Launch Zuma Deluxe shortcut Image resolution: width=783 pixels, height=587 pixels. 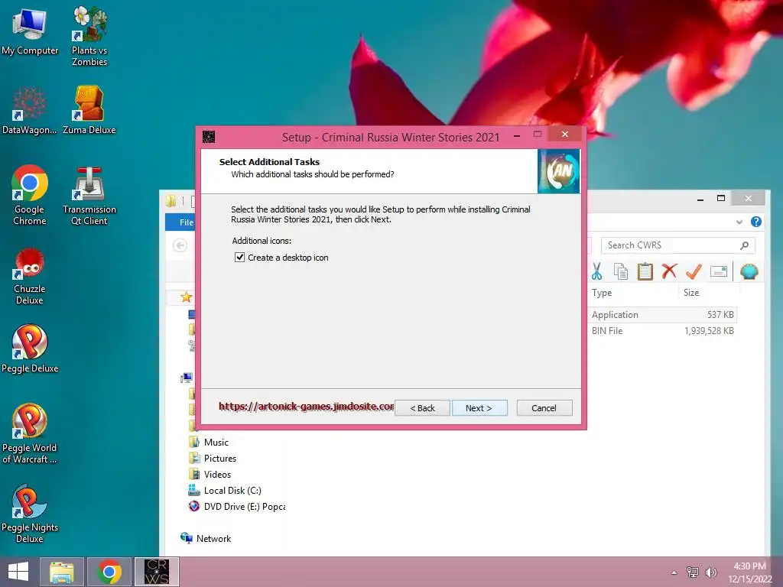[89, 110]
